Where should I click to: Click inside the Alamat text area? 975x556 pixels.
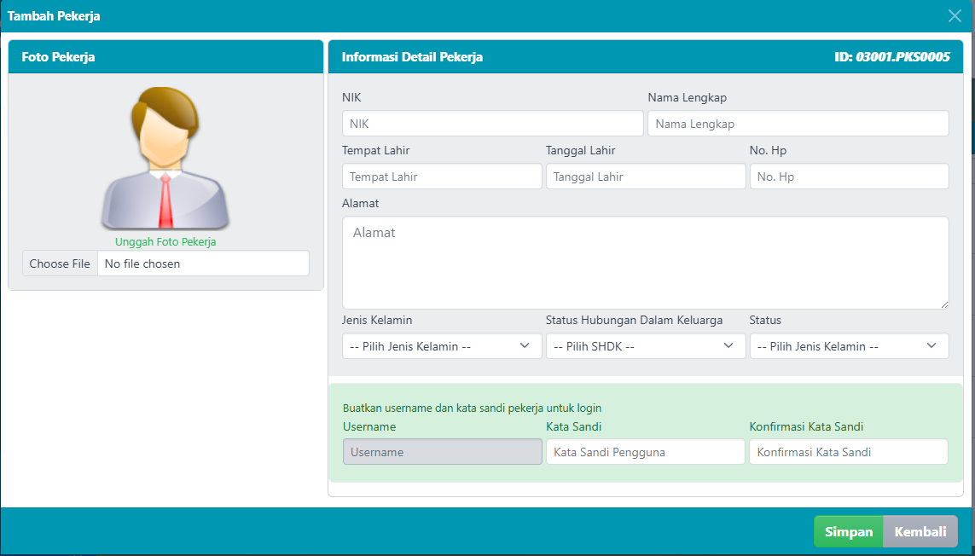point(645,262)
